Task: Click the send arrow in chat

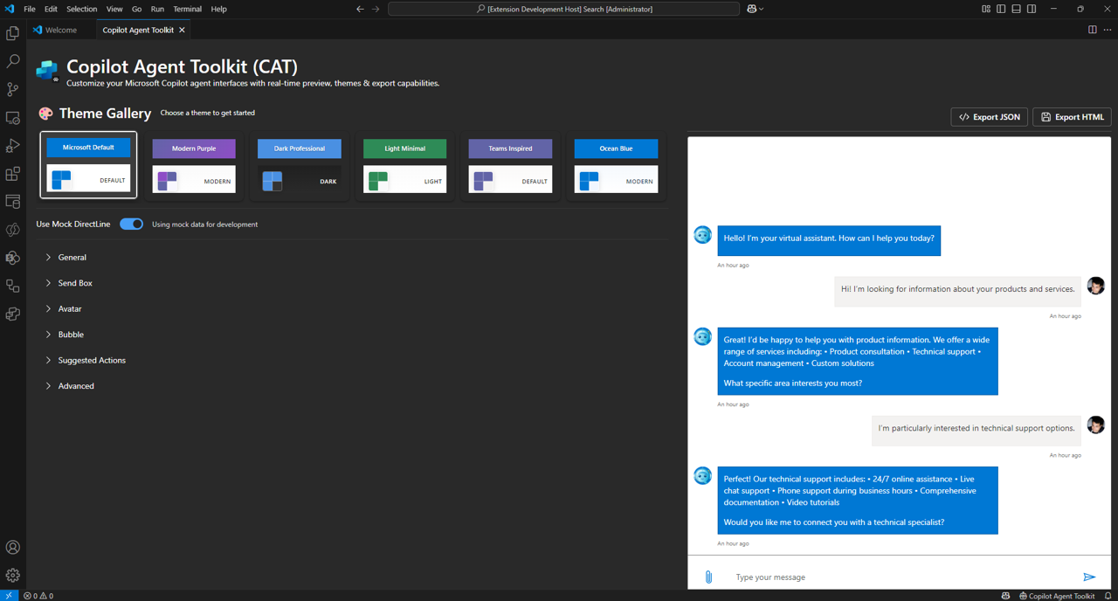Action: tap(1089, 577)
